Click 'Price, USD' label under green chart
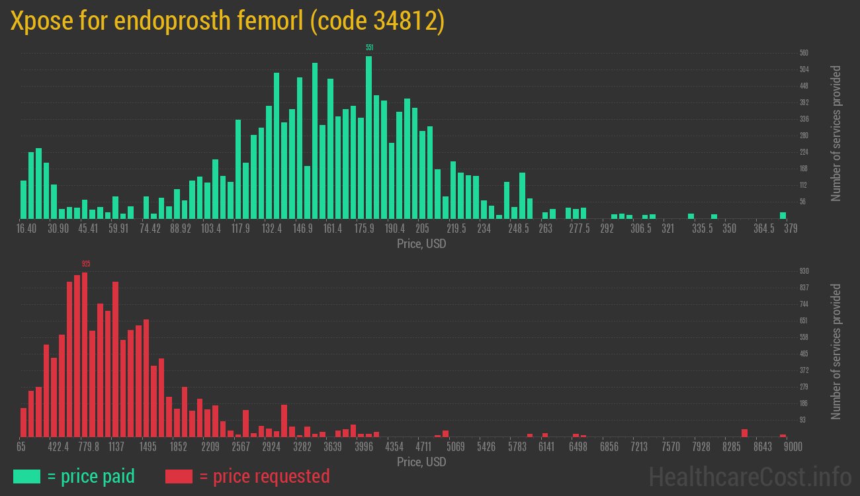 point(421,244)
